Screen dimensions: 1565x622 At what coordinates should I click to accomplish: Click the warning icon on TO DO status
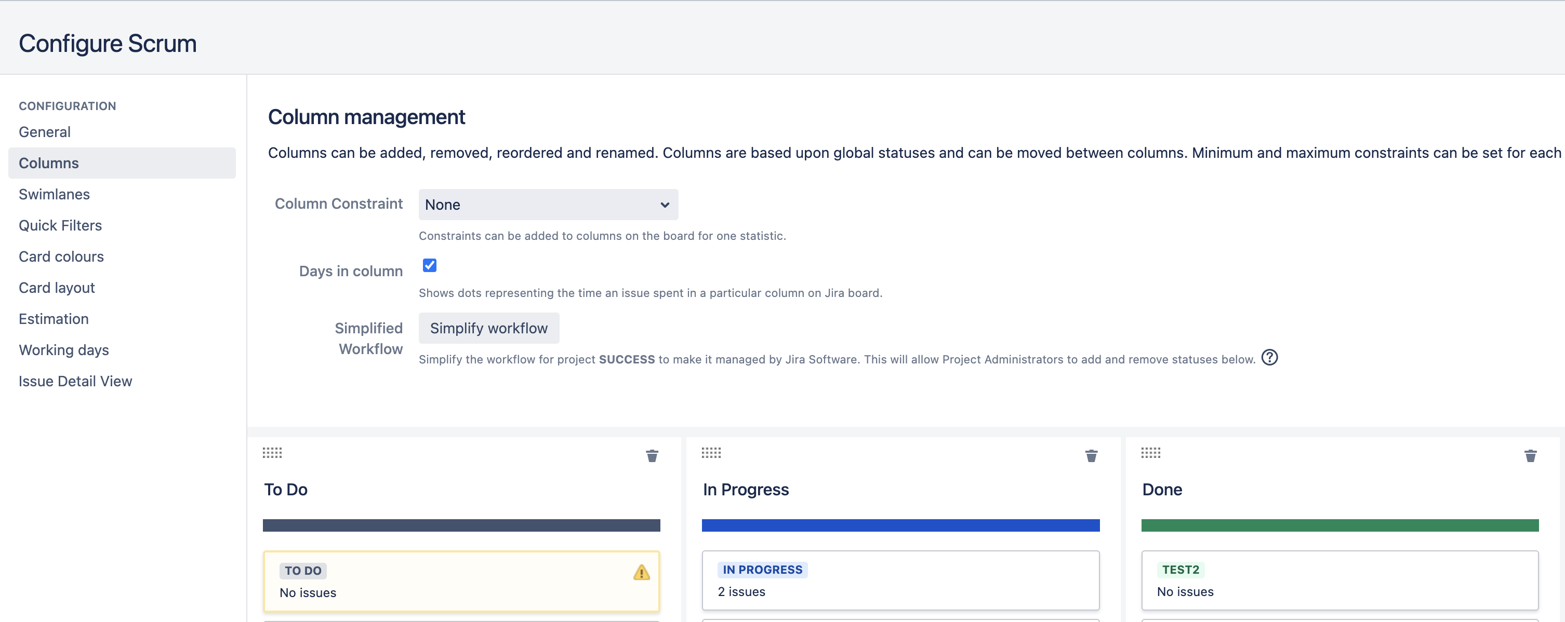(x=642, y=572)
